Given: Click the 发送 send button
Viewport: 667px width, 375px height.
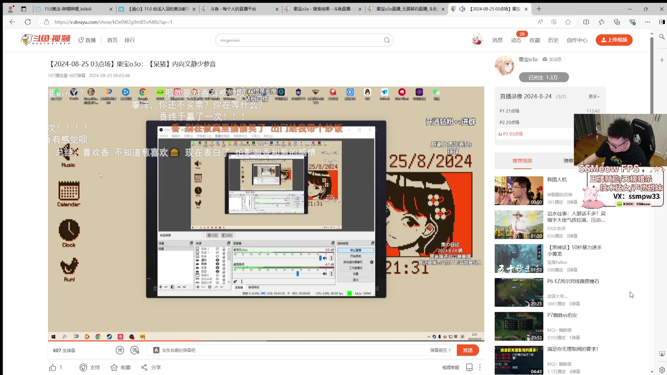Looking at the screenshot, I should pos(468,350).
